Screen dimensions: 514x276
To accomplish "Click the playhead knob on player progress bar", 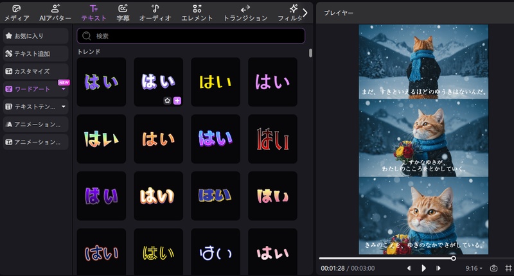I will point(454,258).
